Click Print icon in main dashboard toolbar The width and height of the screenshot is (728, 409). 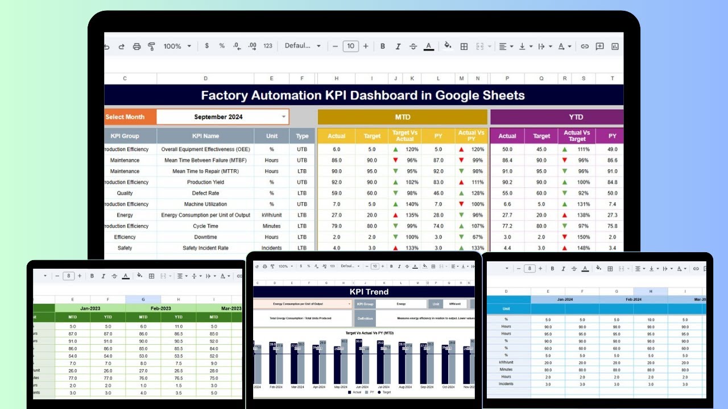click(x=136, y=47)
